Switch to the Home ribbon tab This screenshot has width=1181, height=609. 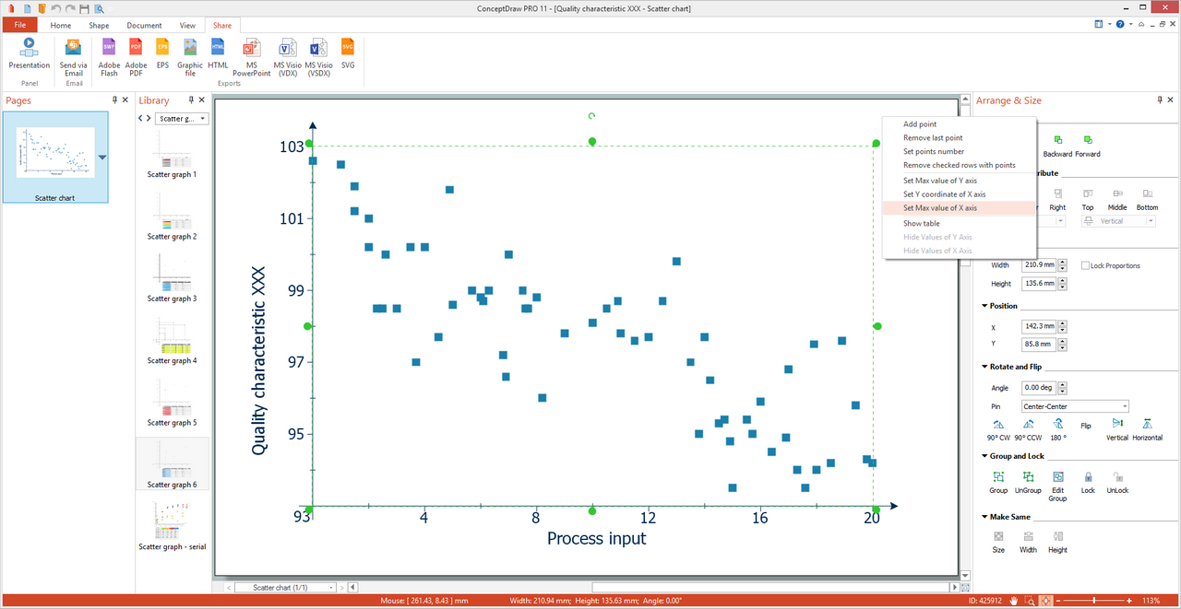click(x=61, y=25)
